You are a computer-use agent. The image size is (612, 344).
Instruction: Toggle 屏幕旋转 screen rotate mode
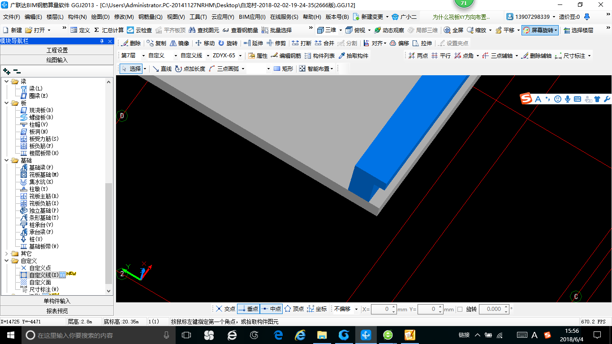click(540, 30)
